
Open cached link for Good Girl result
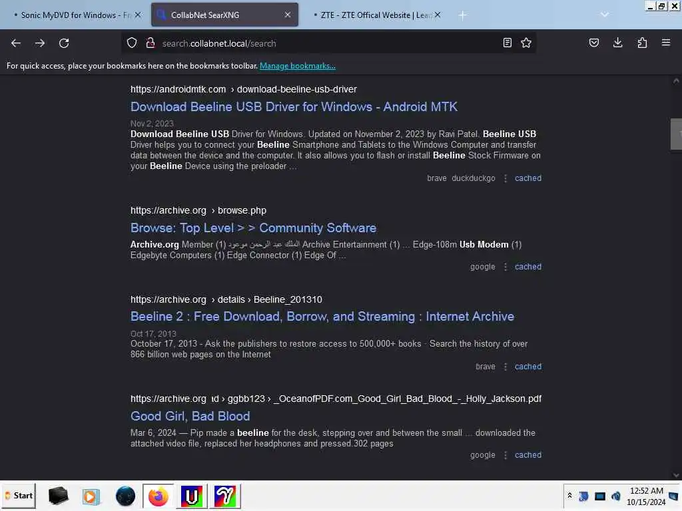(x=528, y=455)
